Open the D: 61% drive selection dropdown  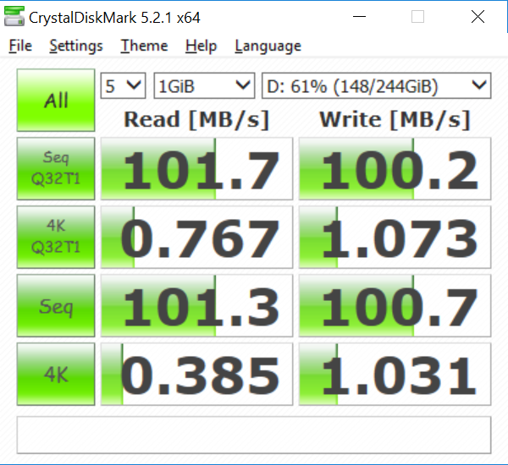377,85
